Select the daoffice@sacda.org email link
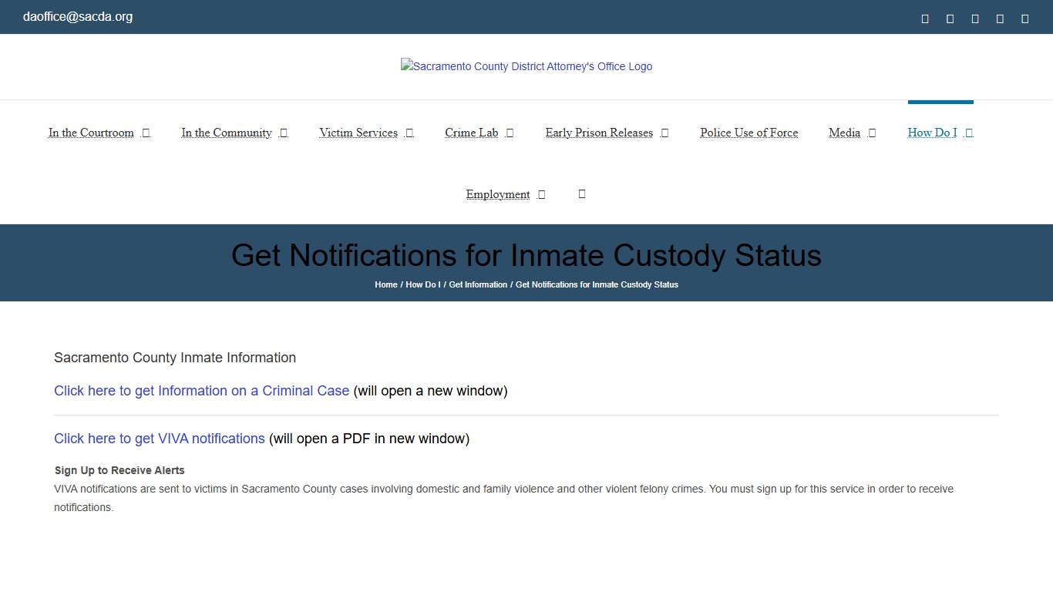Image resolution: width=1053 pixels, height=592 pixels. 77,16
